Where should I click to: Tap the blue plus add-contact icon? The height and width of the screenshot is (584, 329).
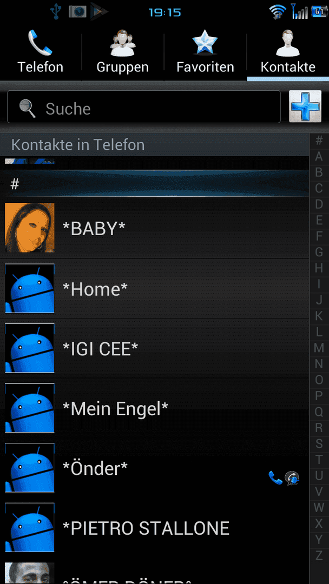coord(305,106)
